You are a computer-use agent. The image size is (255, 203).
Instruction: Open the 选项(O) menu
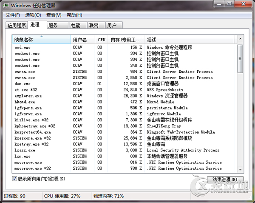click(x=33, y=15)
